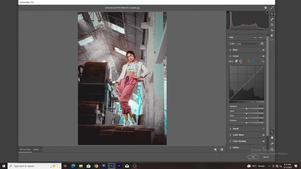The height and width of the screenshot is (169, 301).
Task: Confirm with the OK button
Action: [x=253, y=157]
